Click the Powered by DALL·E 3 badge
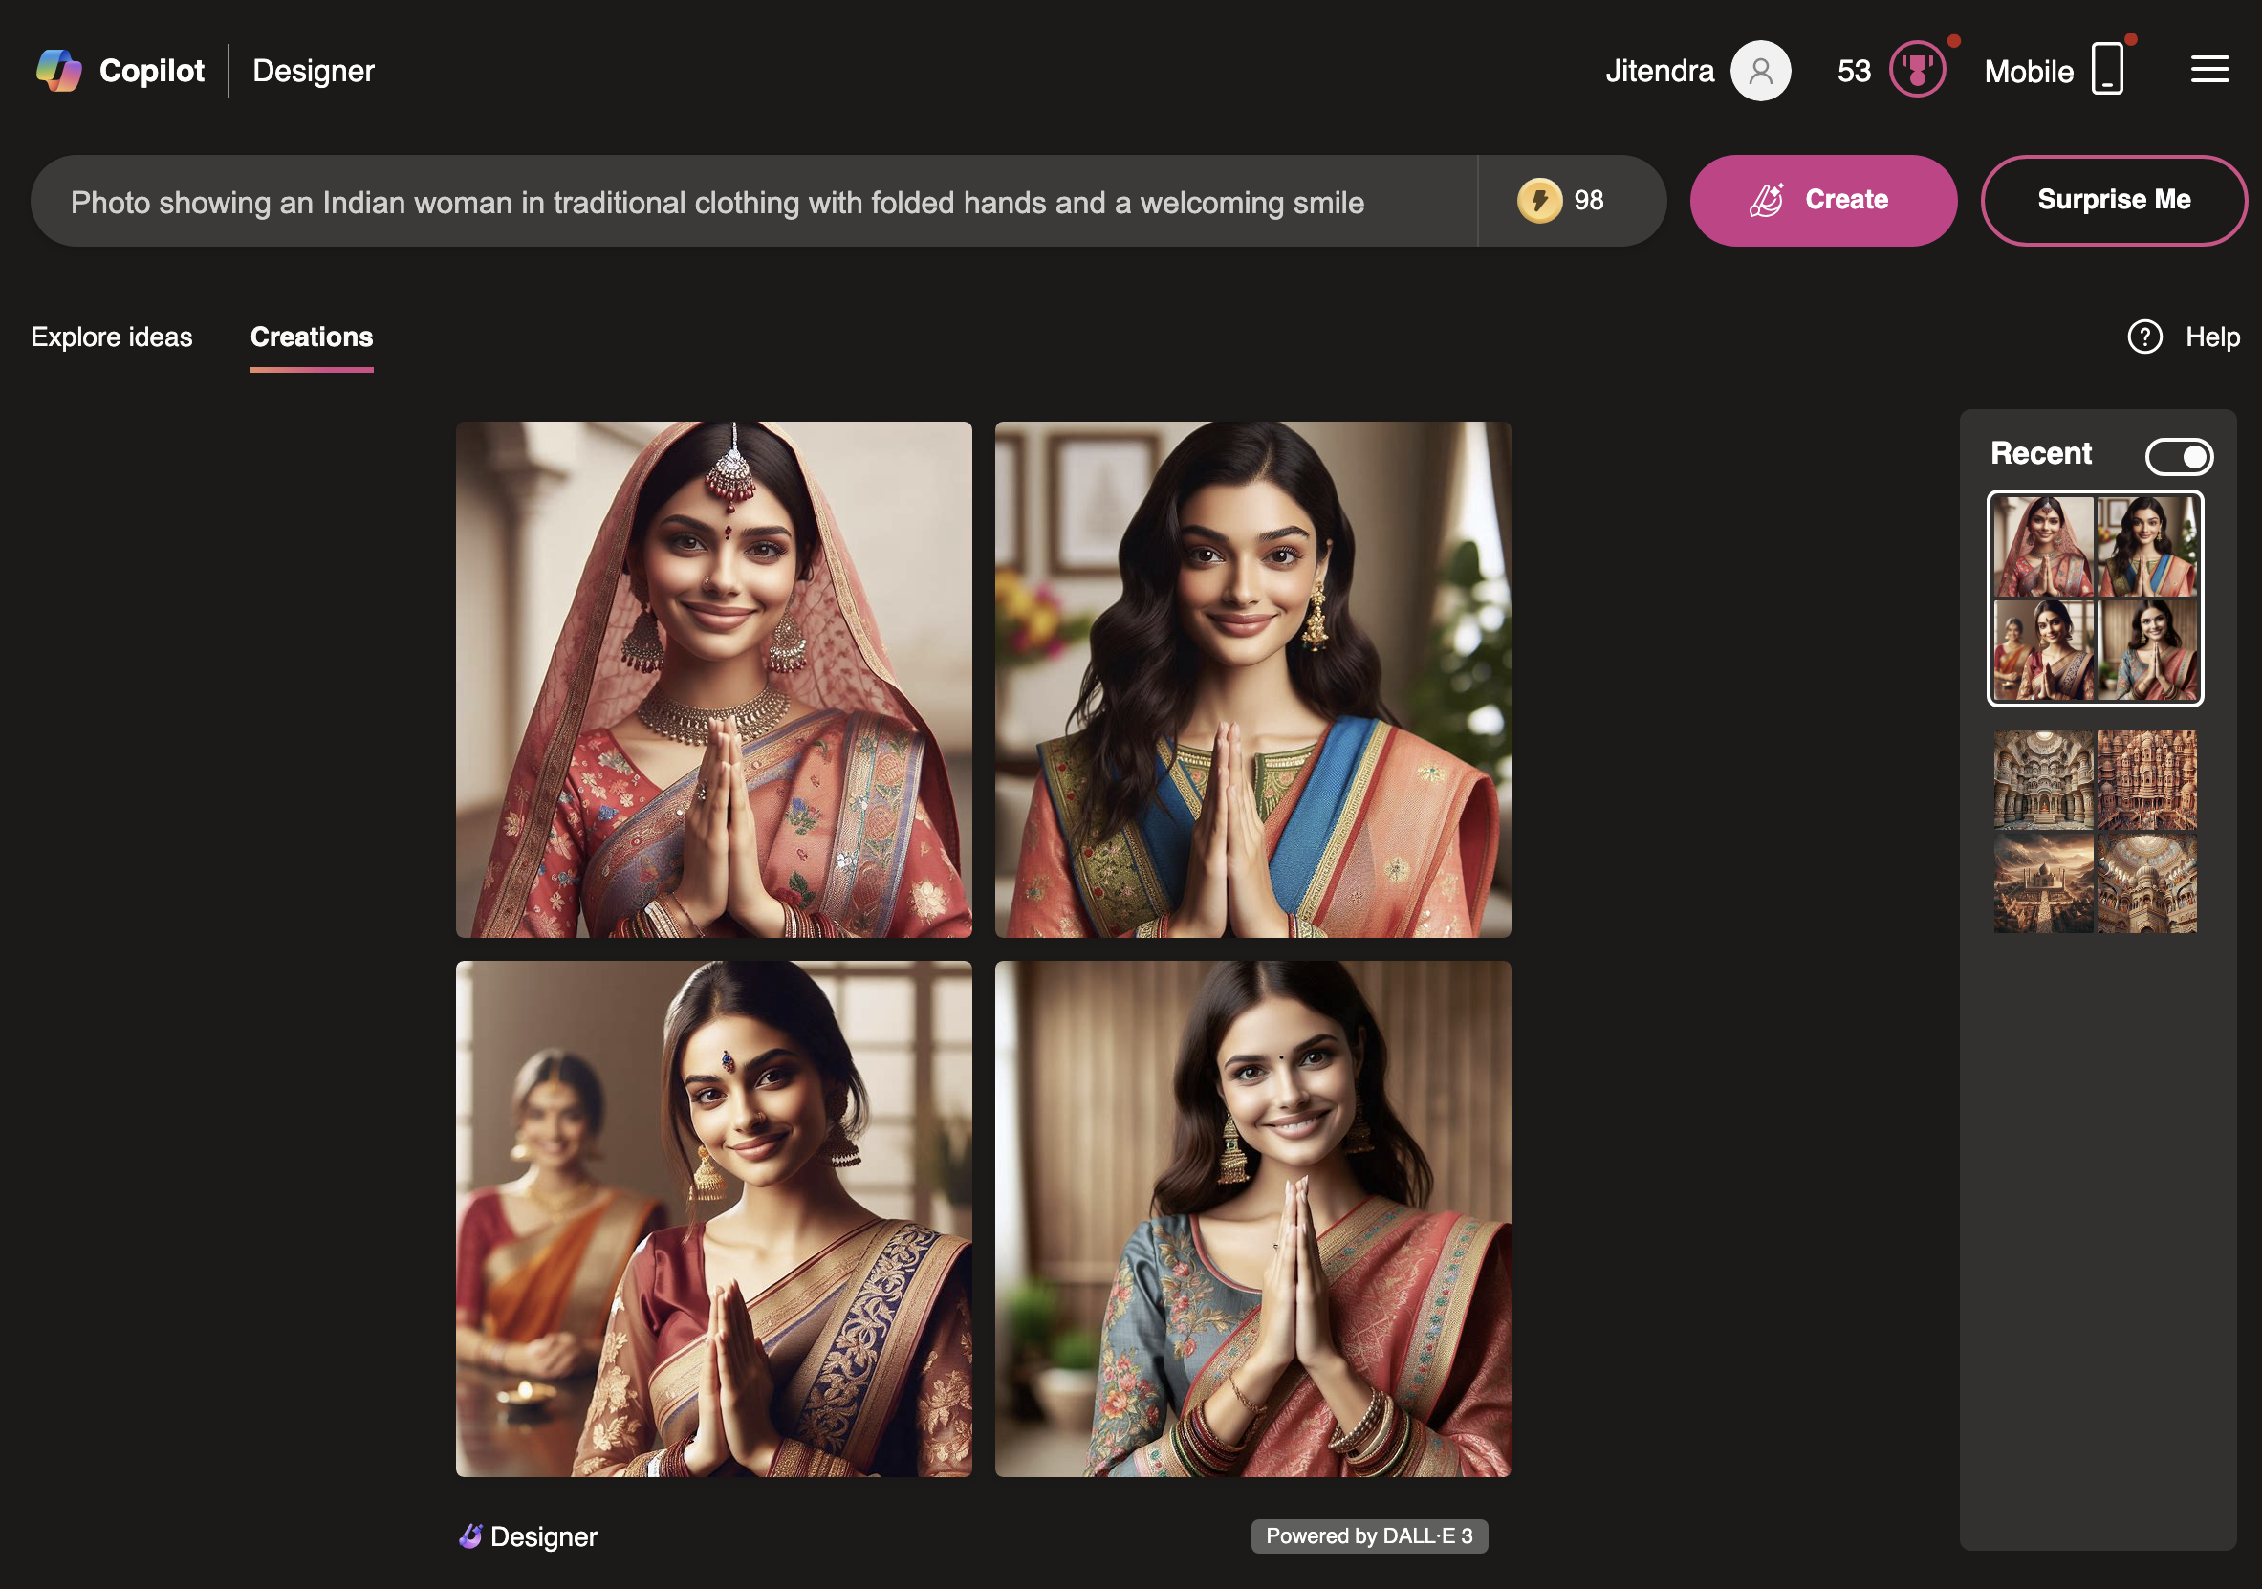The height and width of the screenshot is (1589, 2262). [1368, 1535]
